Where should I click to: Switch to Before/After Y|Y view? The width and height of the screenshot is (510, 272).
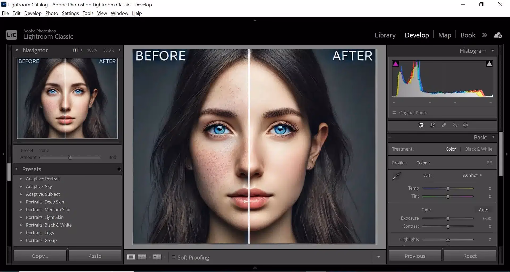pos(157,257)
